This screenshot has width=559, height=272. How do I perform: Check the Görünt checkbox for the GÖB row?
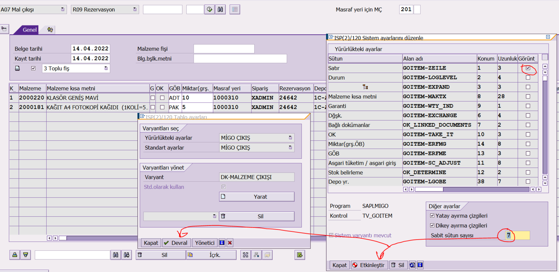(x=528, y=153)
